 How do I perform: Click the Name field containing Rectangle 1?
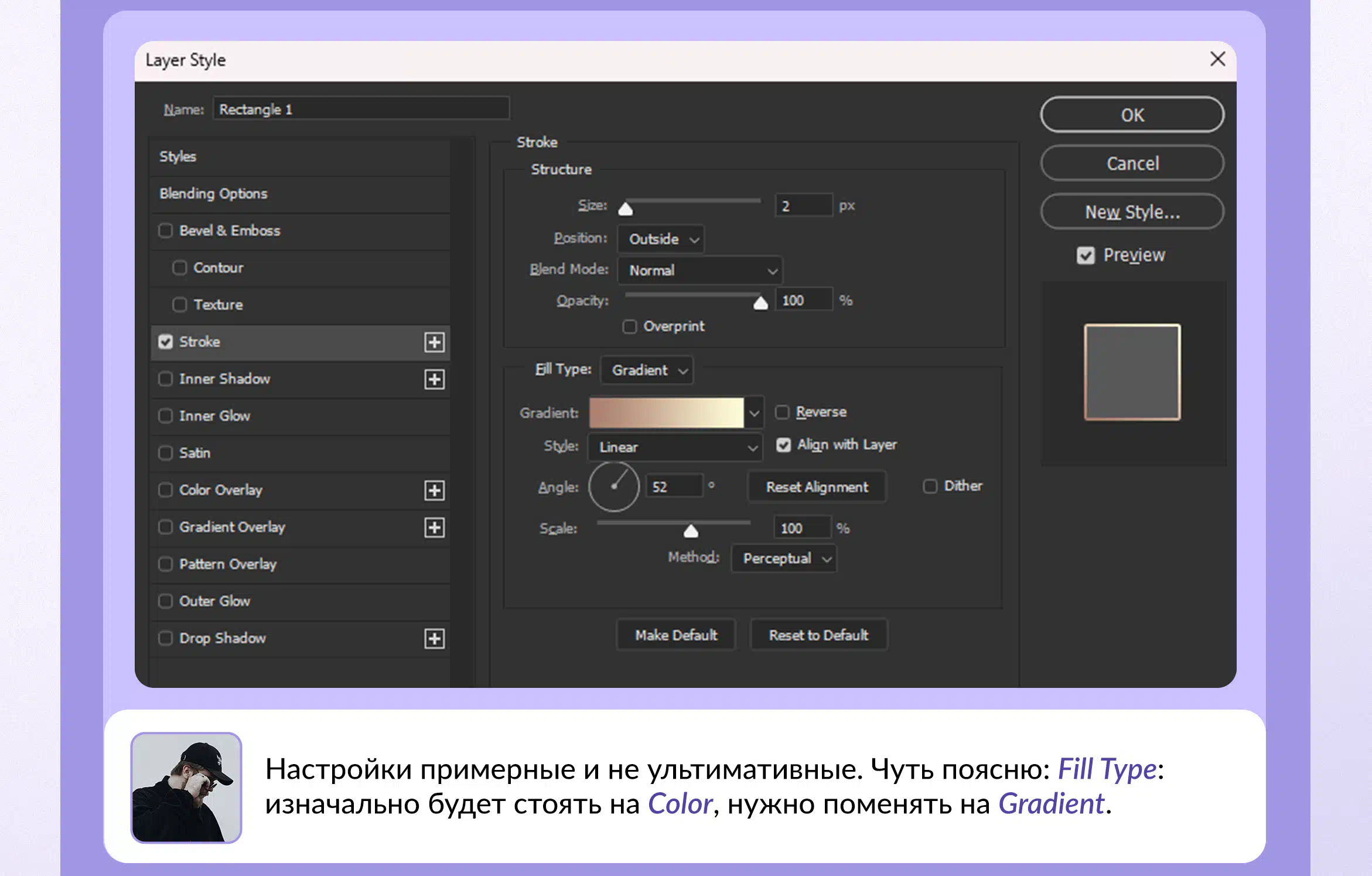coord(361,109)
